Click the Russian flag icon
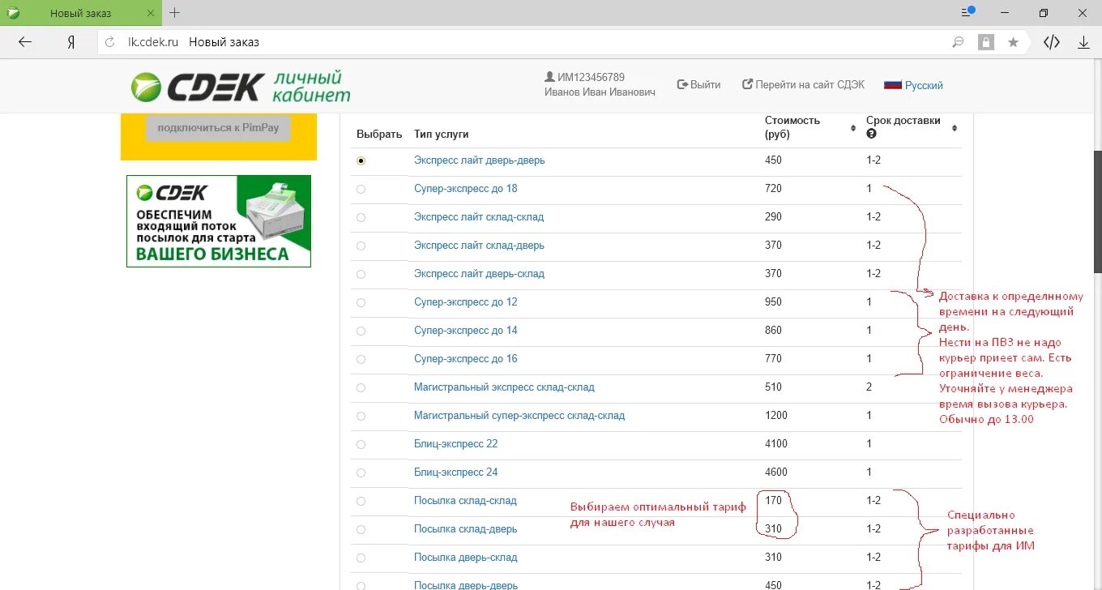The image size is (1102, 590). [892, 85]
